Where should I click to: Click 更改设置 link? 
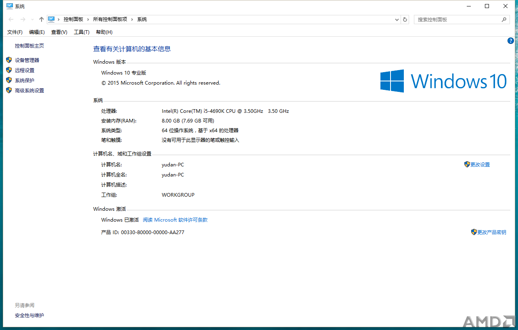pyautogui.click(x=480, y=165)
